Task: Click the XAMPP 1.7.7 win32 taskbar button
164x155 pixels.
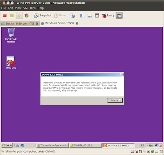Action: 118,146
